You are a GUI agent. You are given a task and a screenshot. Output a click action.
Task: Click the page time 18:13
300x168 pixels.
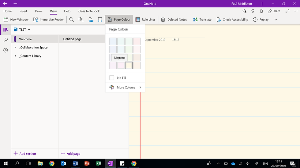tap(176, 40)
